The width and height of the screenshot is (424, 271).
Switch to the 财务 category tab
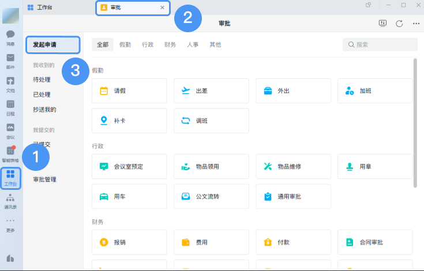coord(170,45)
